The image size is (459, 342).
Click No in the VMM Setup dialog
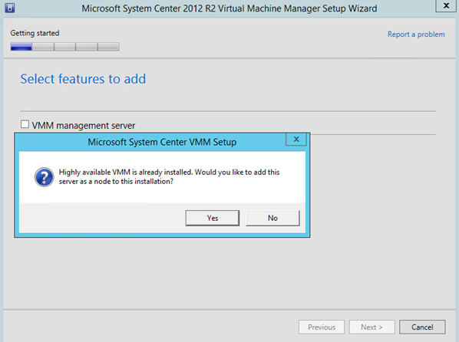point(272,218)
